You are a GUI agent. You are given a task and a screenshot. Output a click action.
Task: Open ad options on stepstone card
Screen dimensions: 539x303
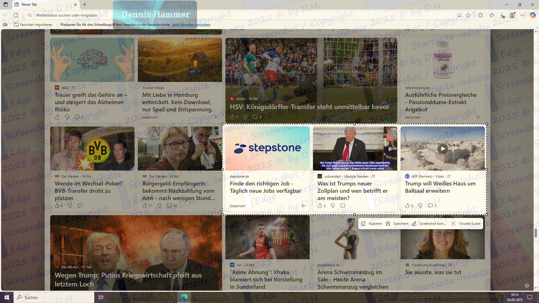303,206
